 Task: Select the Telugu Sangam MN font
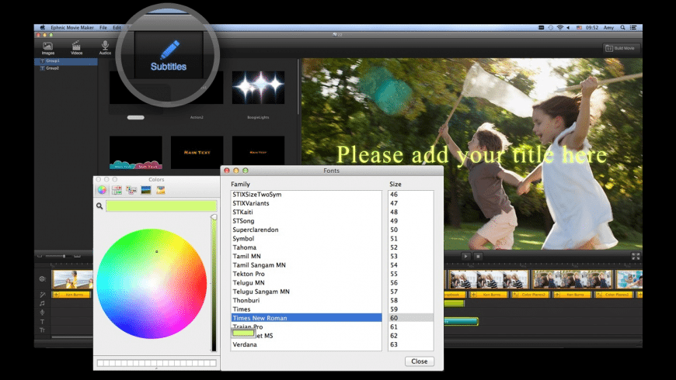pos(306,292)
